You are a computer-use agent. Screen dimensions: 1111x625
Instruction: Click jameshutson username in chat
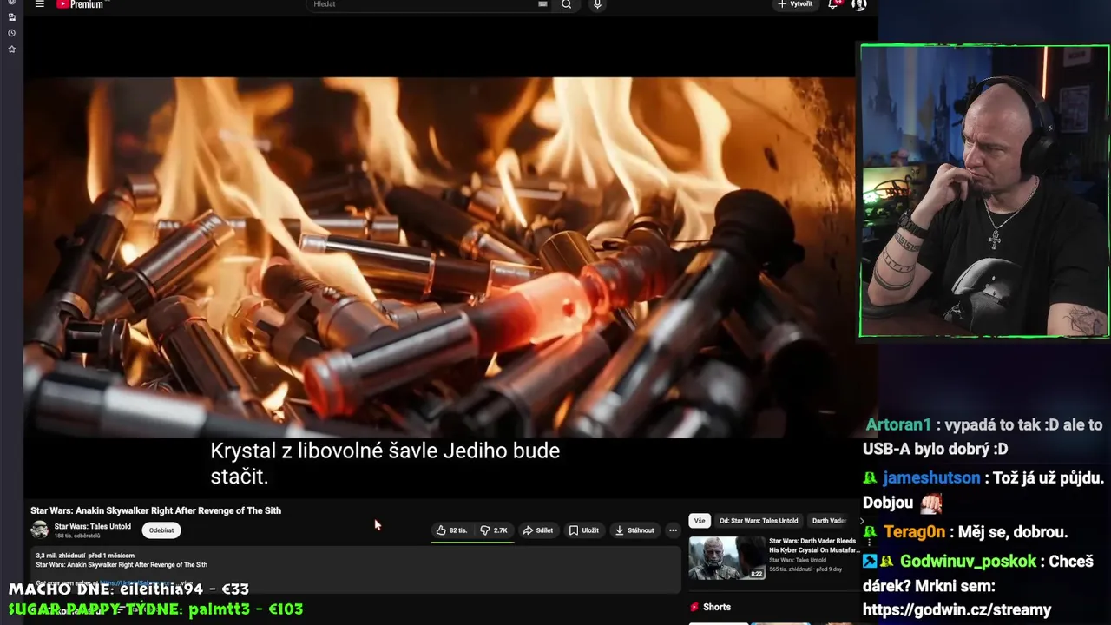(931, 477)
